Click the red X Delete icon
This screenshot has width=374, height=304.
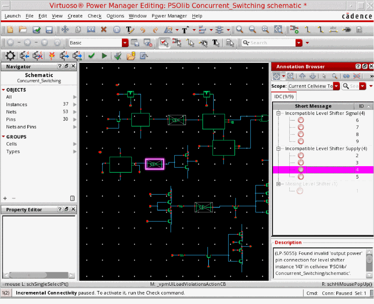pyautogui.click(x=104, y=30)
